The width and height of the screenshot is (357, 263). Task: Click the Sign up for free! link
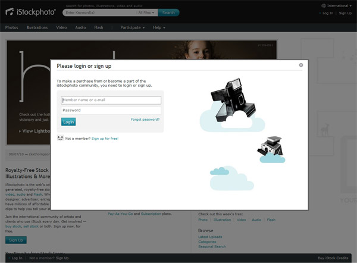[x=105, y=139]
